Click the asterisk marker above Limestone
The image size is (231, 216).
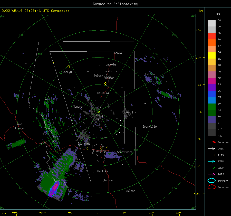point(49,97)
